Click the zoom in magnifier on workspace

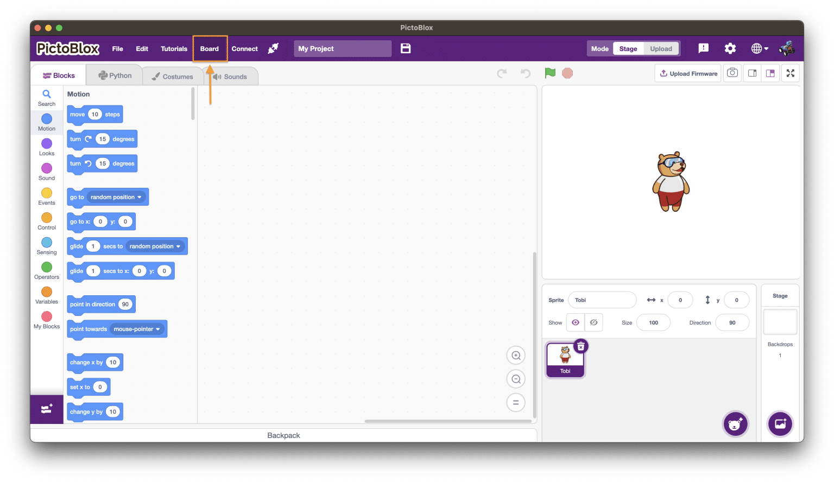(x=516, y=356)
